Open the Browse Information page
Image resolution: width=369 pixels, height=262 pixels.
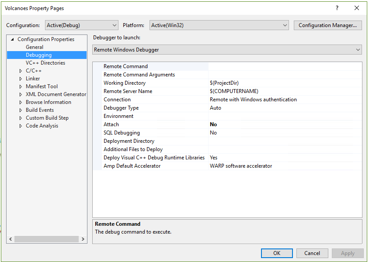point(48,102)
